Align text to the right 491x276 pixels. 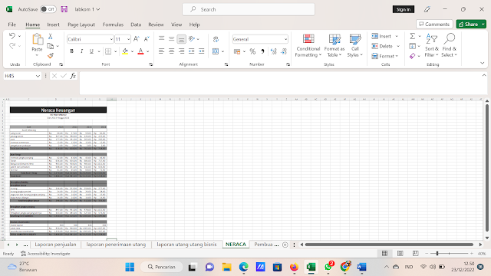pyautogui.click(x=182, y=51)
